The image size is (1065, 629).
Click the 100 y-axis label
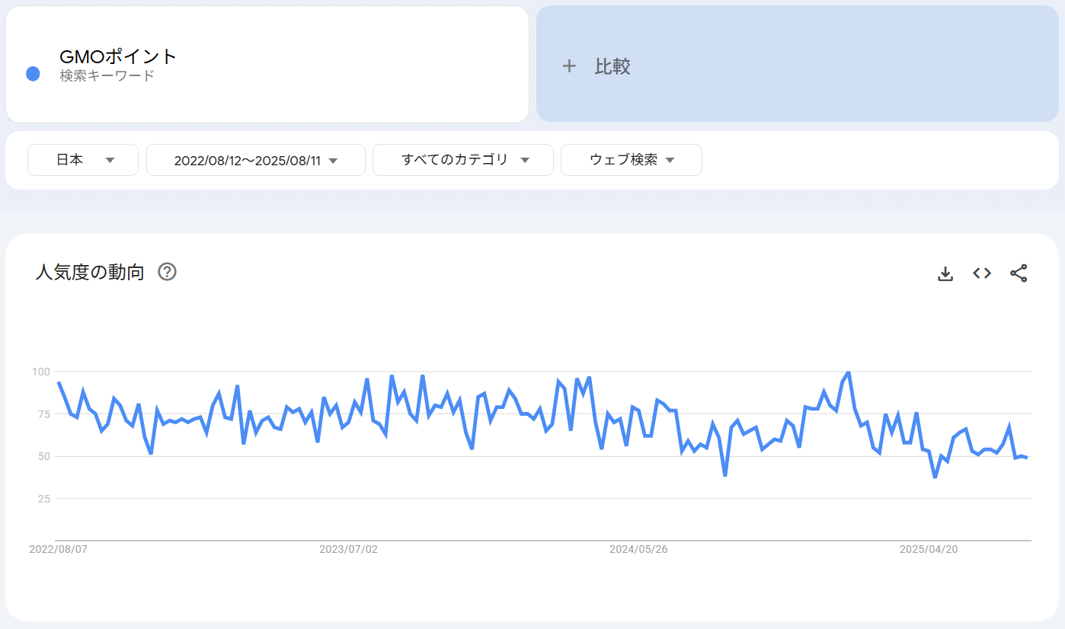[40, 372]
